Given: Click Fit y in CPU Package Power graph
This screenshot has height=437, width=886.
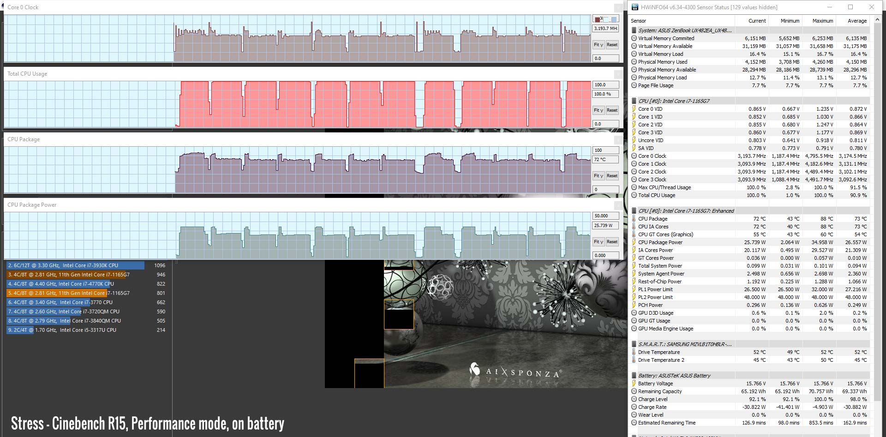Looking at the screenshot, I should tap(598, 242).
